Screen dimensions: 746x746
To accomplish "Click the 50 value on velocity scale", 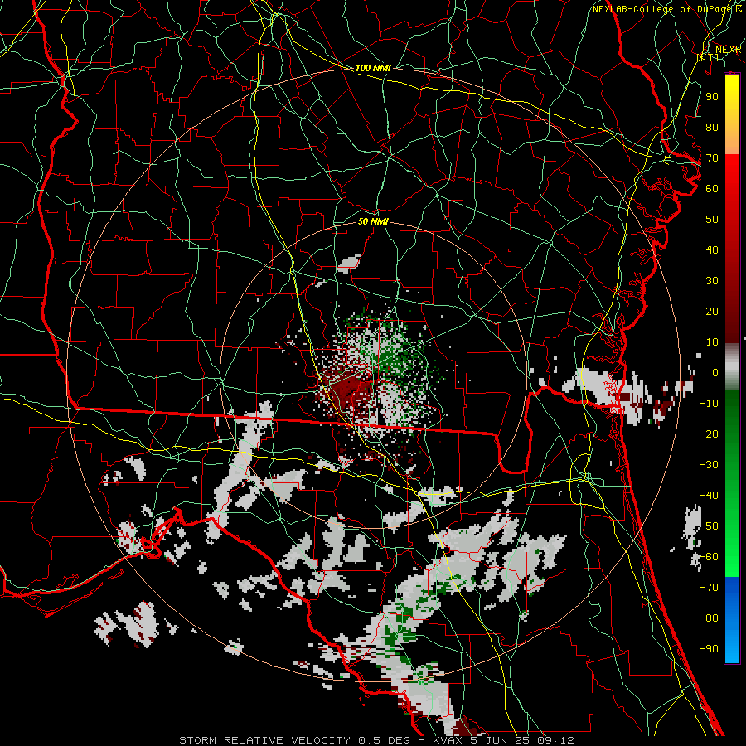I will 712,220.
